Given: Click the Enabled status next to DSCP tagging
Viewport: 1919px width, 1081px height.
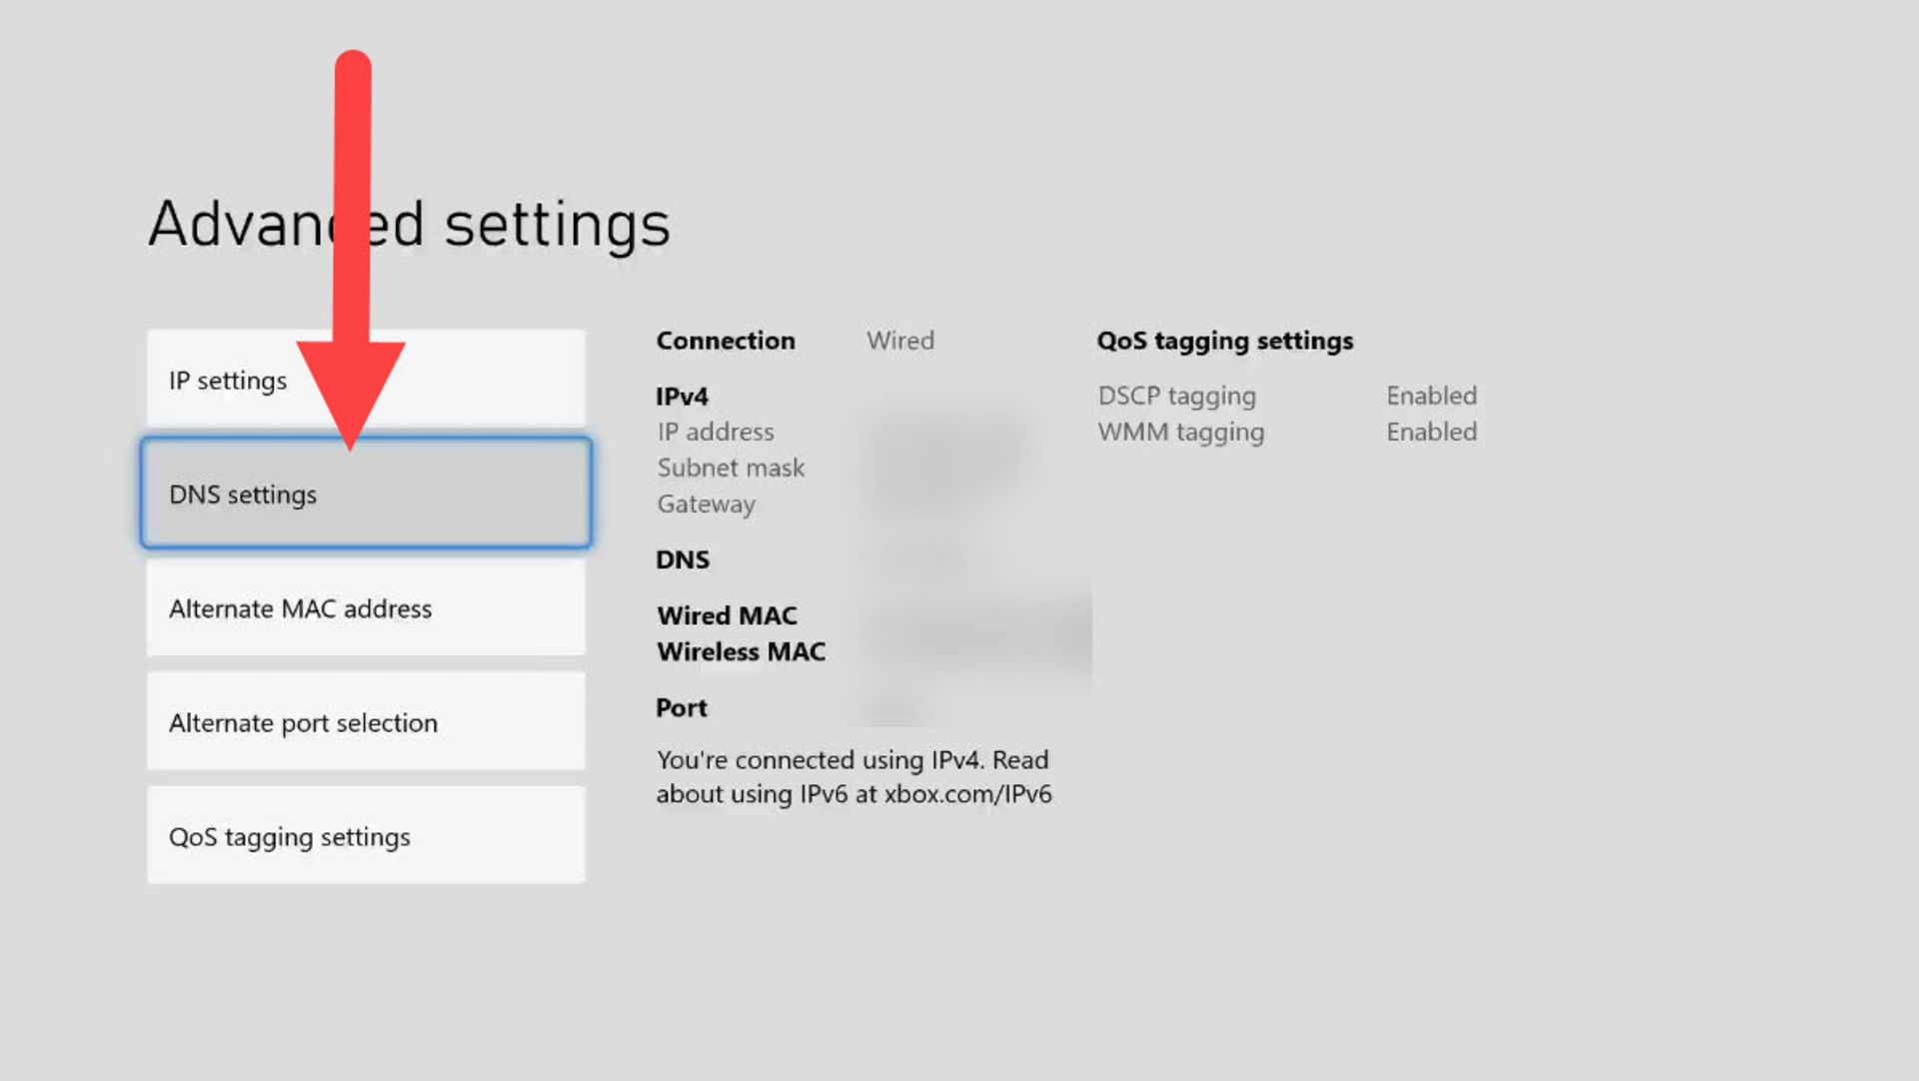Looking at the screenshot, I should pos(1431,396).
